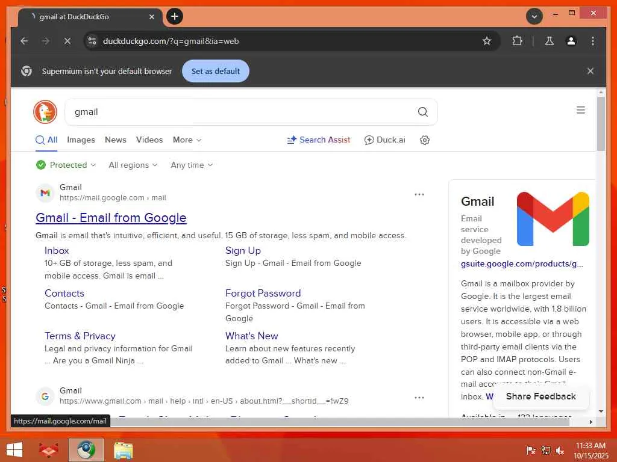The height and width of the screenshot is (462, 617).
Task: Open more options for mail.google.com result
Action: pyautogui.click(x=419, y=194)
